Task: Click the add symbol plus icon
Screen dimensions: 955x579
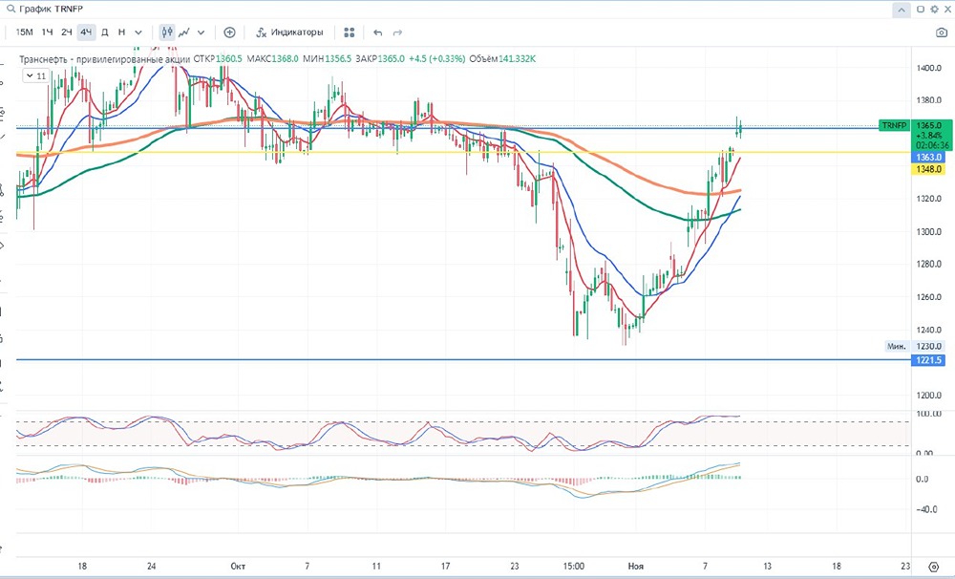Action: click(x=229, y=32)
